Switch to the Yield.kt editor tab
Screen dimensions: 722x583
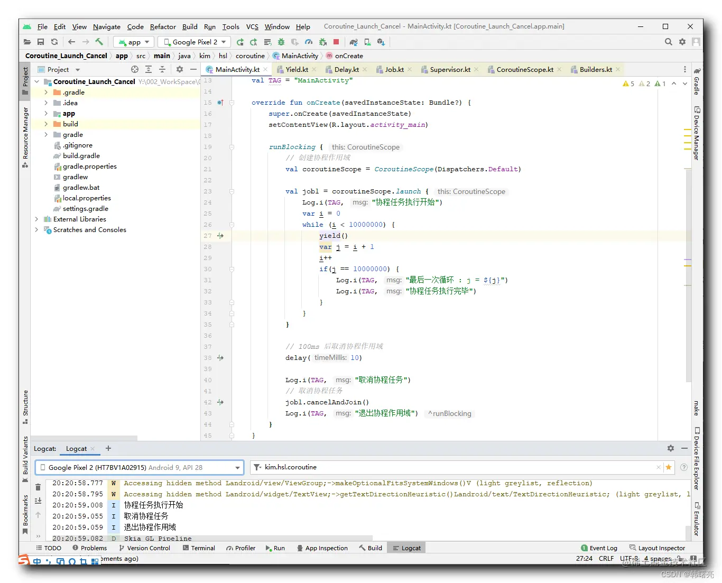coord(297,69)
